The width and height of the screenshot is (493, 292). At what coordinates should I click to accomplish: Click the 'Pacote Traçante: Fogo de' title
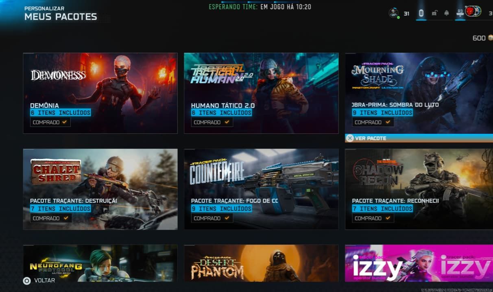coord(235,201)
